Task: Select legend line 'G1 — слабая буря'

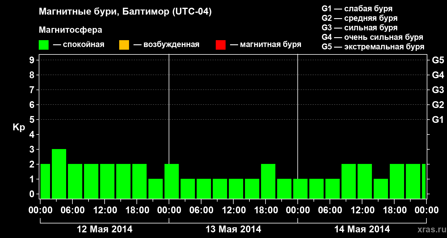Action: [x=357, y=9]
